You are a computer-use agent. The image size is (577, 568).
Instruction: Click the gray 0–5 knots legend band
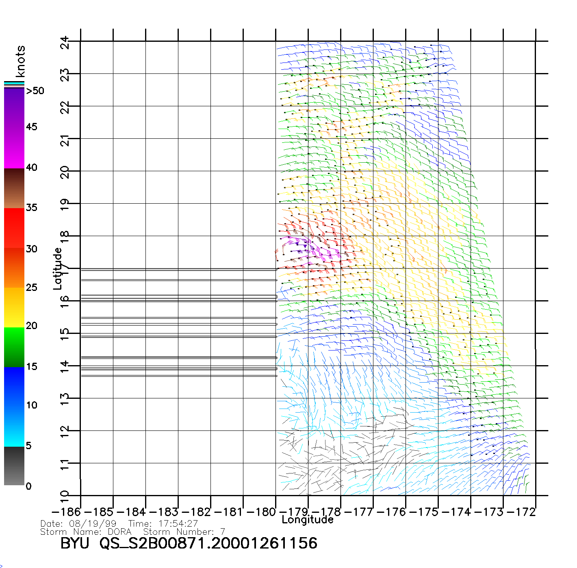click(14, 466)
